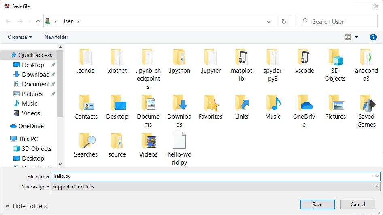This screenshot has width=383, height=215.
Task: Select the Downloads folder in file list
Action: (x=179, y=104)
